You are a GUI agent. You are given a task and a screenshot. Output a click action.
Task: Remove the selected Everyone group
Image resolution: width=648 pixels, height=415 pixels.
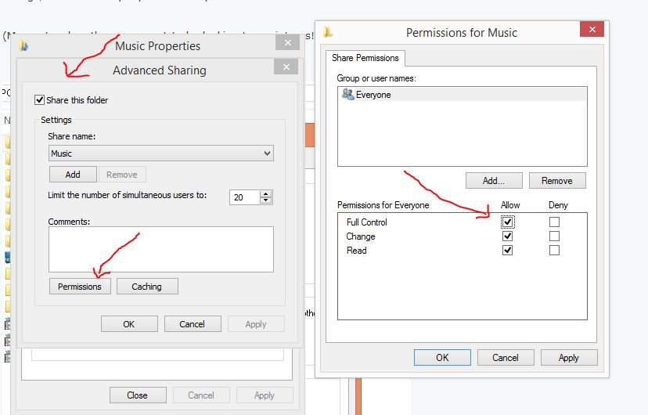coord(556,181)
